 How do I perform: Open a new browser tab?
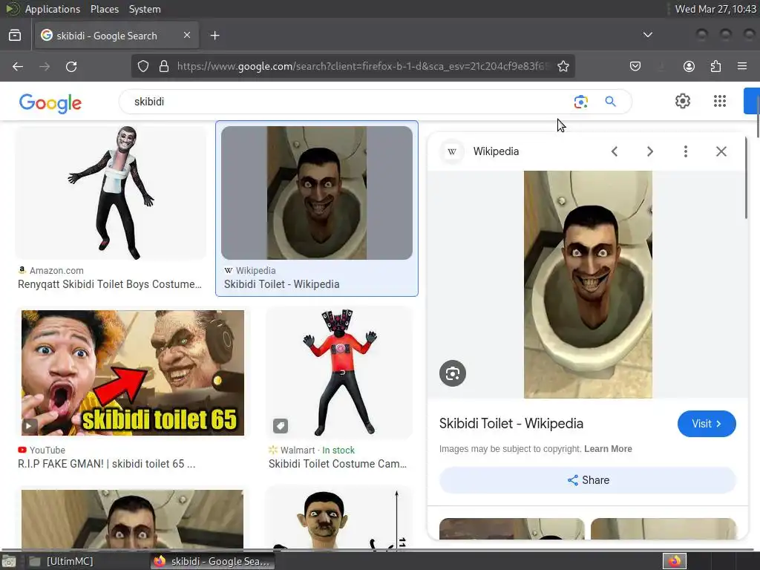pyautogui.click(x=214, y=36)
